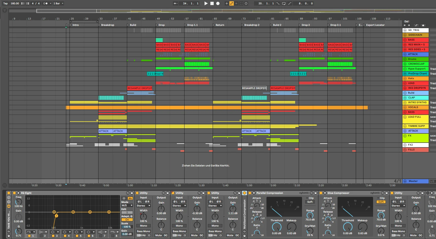
Task: Click the EQ Eight Q knob
Action: [x=19, y=231]
